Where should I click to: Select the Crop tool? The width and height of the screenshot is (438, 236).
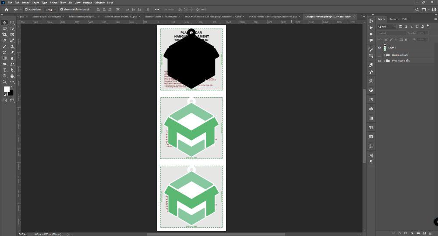[x=5, y=34]
